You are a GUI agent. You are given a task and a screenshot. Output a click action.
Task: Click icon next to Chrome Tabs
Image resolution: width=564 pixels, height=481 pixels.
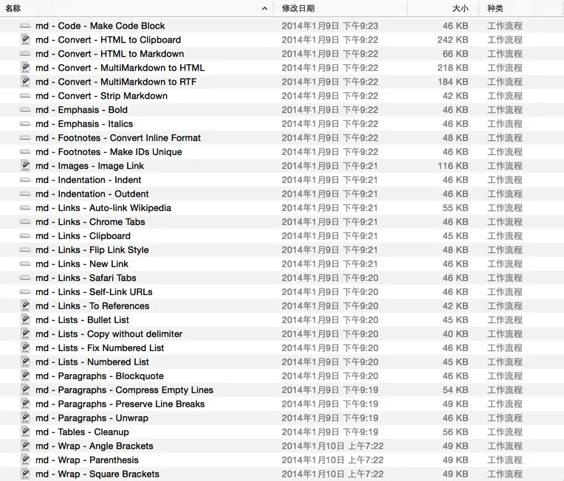pyautogui.click(x=25, y=222)
